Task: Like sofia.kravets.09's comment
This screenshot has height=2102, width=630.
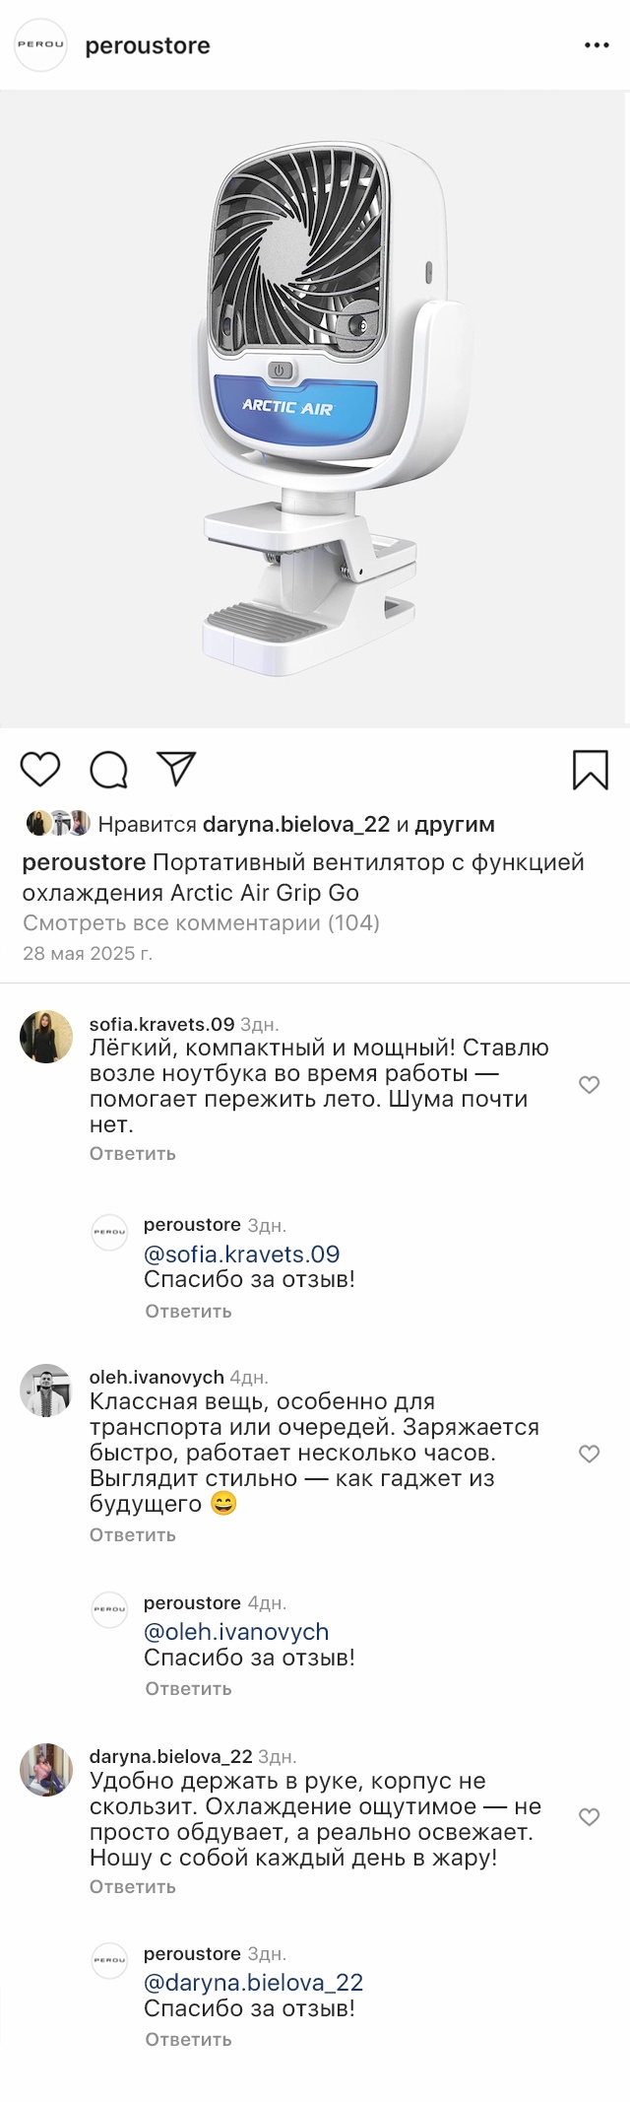Action: coord(589,1085)
